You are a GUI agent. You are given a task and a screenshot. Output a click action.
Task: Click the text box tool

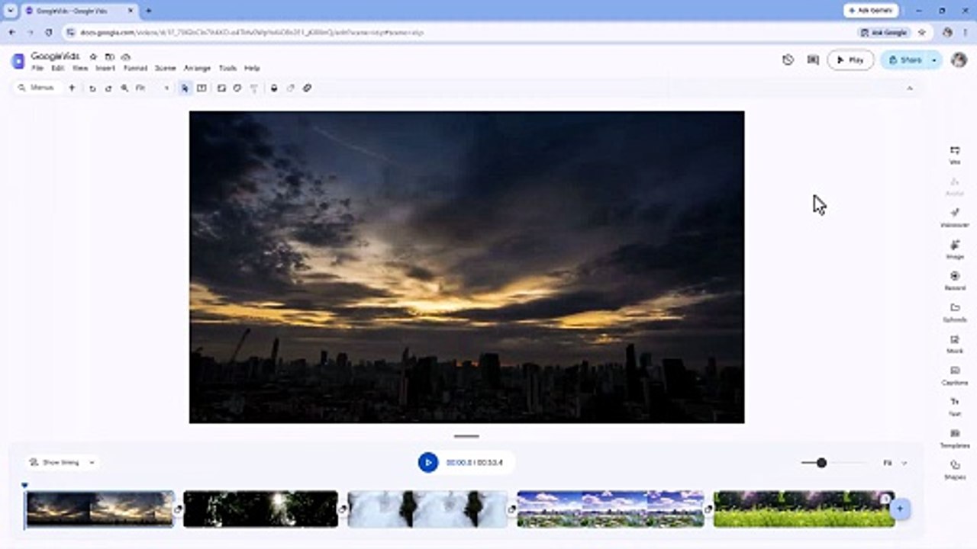pyautogui.click(x=202, y=88)
